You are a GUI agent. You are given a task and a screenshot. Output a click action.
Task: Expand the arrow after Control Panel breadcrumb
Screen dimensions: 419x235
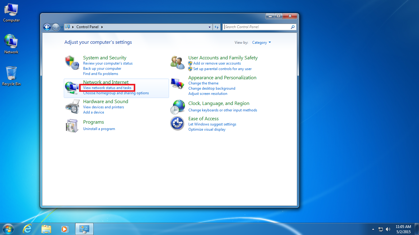click(102, 27)
